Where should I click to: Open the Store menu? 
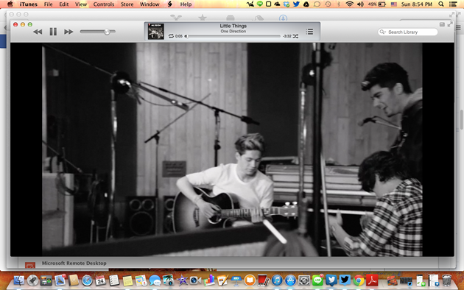coord(127,4)
